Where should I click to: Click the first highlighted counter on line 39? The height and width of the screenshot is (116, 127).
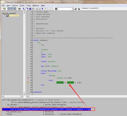(x=60, y=83)
